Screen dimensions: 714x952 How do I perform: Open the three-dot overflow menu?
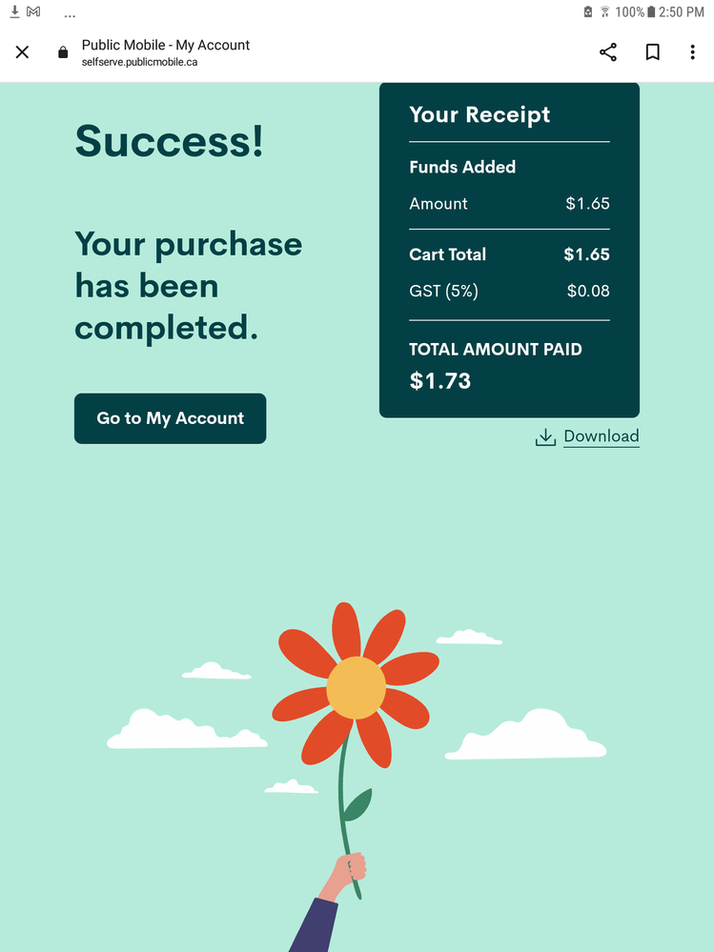(x=693, y=52)
